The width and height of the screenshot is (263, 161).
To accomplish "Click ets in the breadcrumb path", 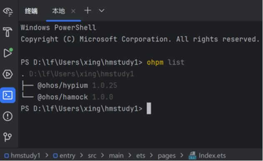I will (x=140, y=156).
